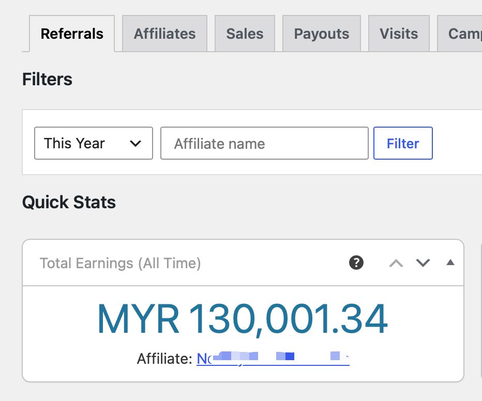Move Total Earnings widget up
The height and width of the screenshot is (401, 482).
[x=396, y=263]
